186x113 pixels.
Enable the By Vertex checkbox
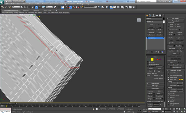click(148, 62)
